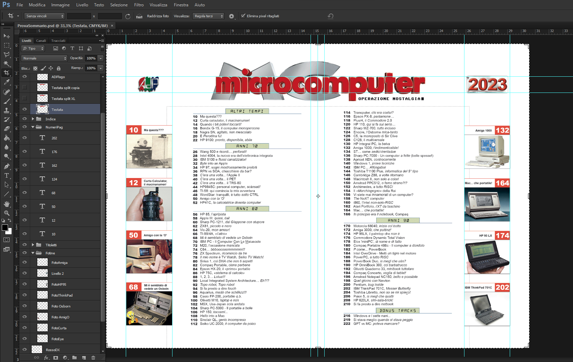Select the Move tool
Image resolution: width=573 pixels, height=362 pixels.
[x=7, y=36]
